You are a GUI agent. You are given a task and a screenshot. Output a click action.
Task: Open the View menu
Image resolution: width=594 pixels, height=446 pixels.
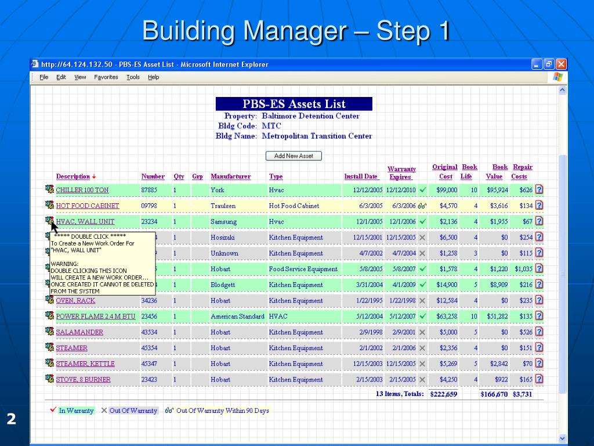click(80, 77)
